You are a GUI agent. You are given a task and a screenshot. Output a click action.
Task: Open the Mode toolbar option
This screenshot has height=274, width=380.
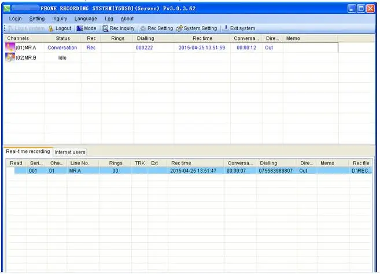87,28
